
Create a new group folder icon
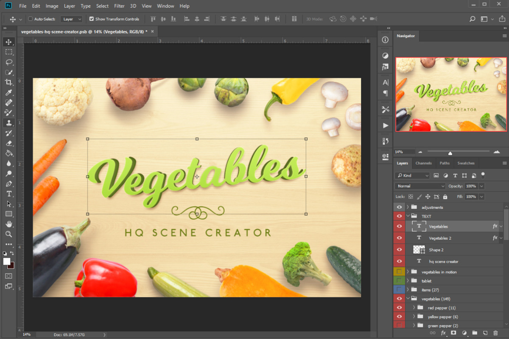[475, 333]
